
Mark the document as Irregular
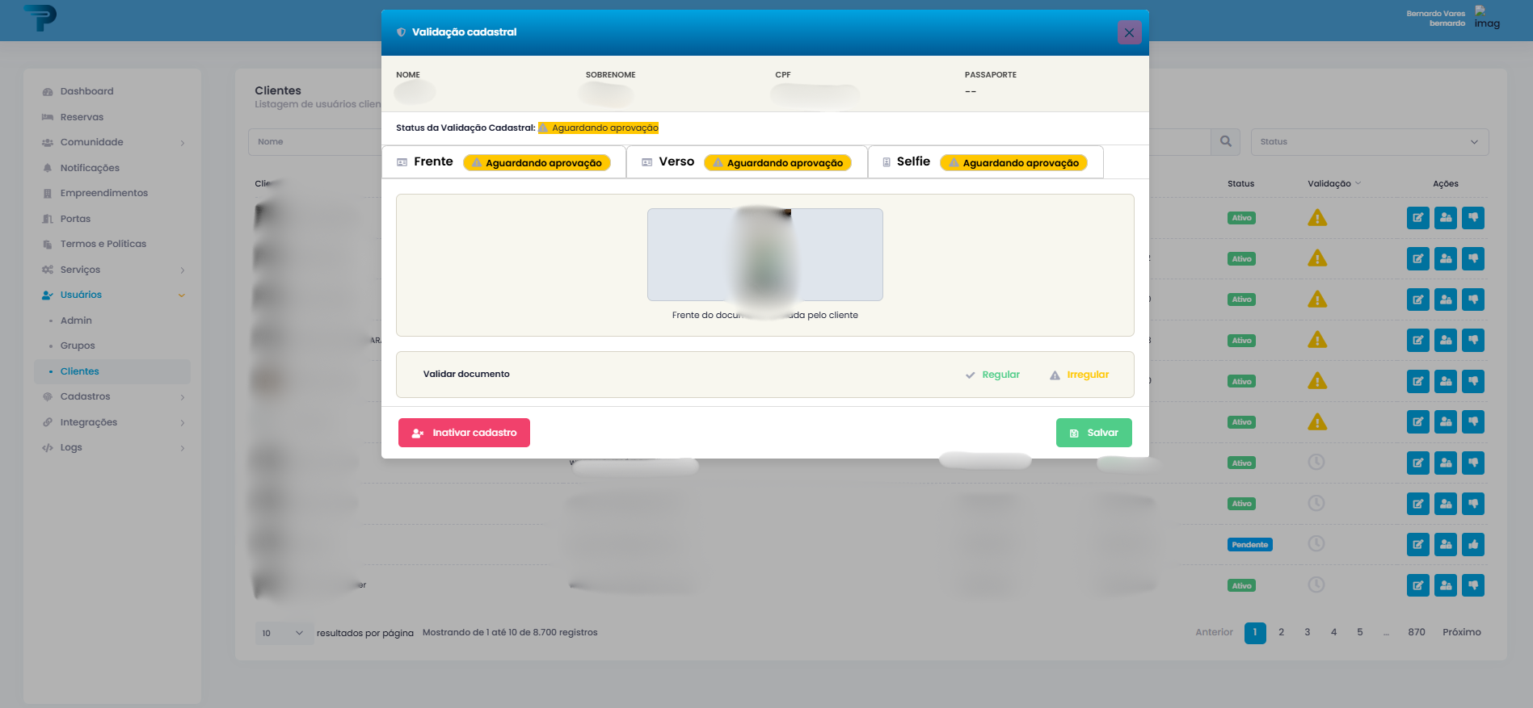click(x=1079, y=375)
